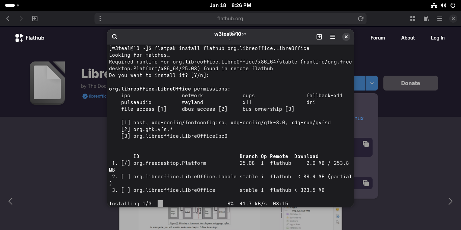Click the power icon in the top bar
This screenshot has width=461, height=230.
click(x=453, y=5)
